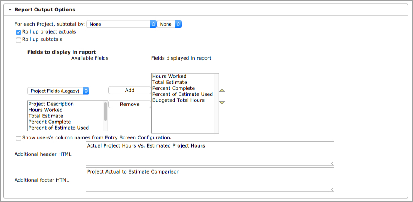Click the displayed fields list scrollbar track
The image size is (413, 202).
click(216, 103)
